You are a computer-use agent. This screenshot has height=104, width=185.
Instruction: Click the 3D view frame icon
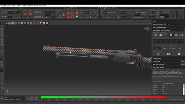(6, 23)
